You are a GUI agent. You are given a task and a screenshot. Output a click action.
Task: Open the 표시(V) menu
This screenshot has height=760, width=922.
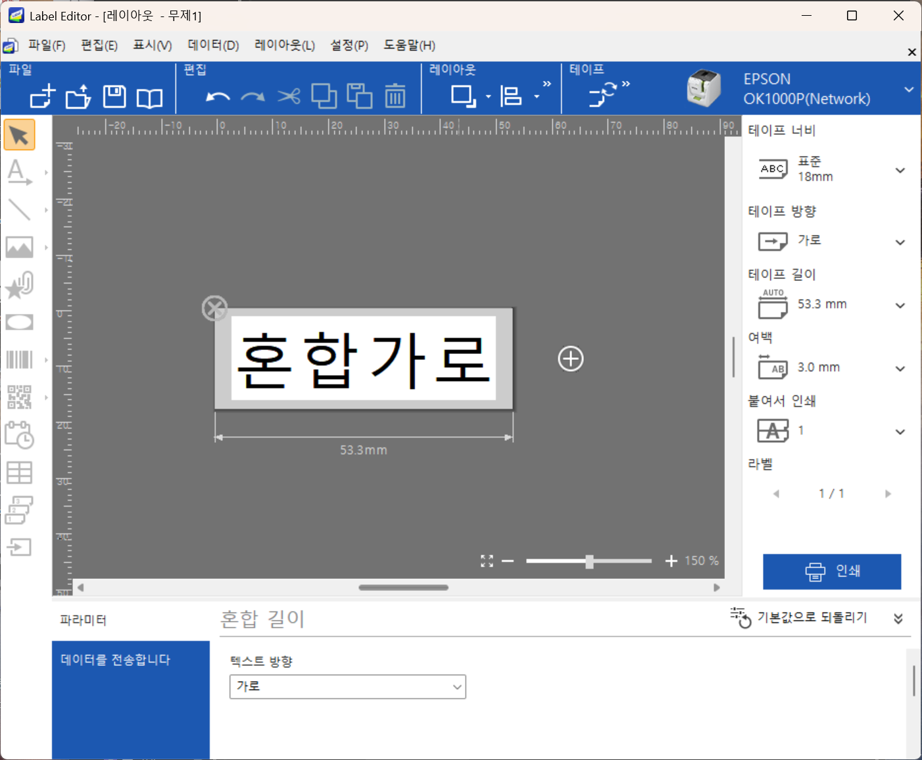pos(153,45)
